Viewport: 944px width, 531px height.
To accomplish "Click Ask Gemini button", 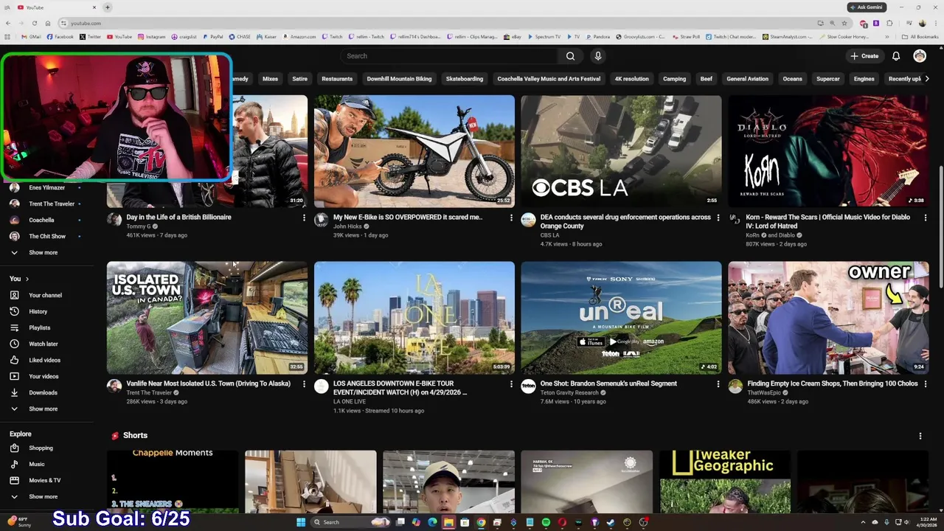I will (x=867, y=7).
